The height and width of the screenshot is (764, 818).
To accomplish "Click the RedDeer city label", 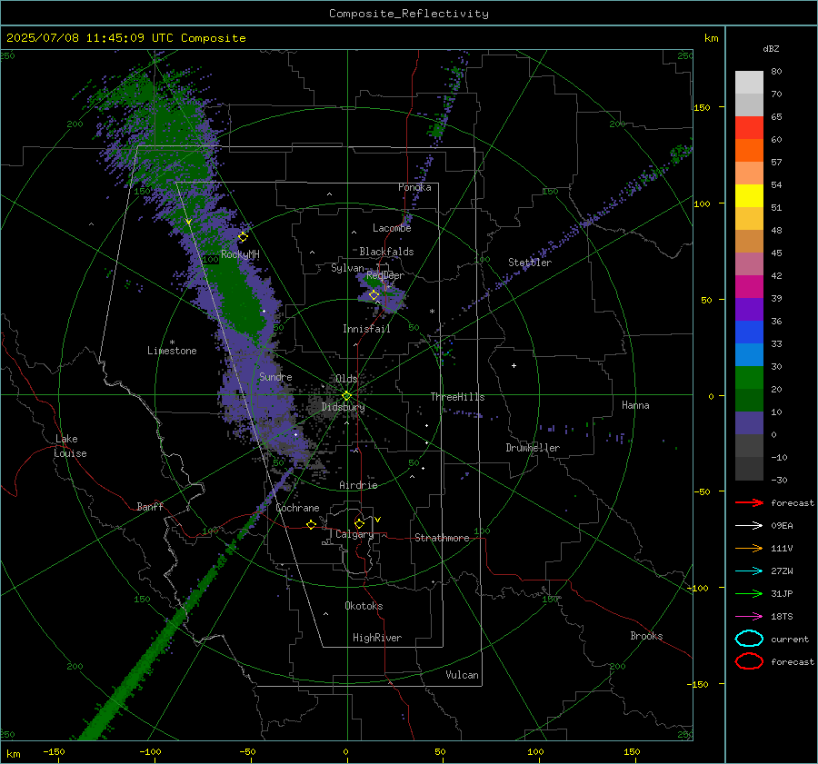I will (385, 275).
